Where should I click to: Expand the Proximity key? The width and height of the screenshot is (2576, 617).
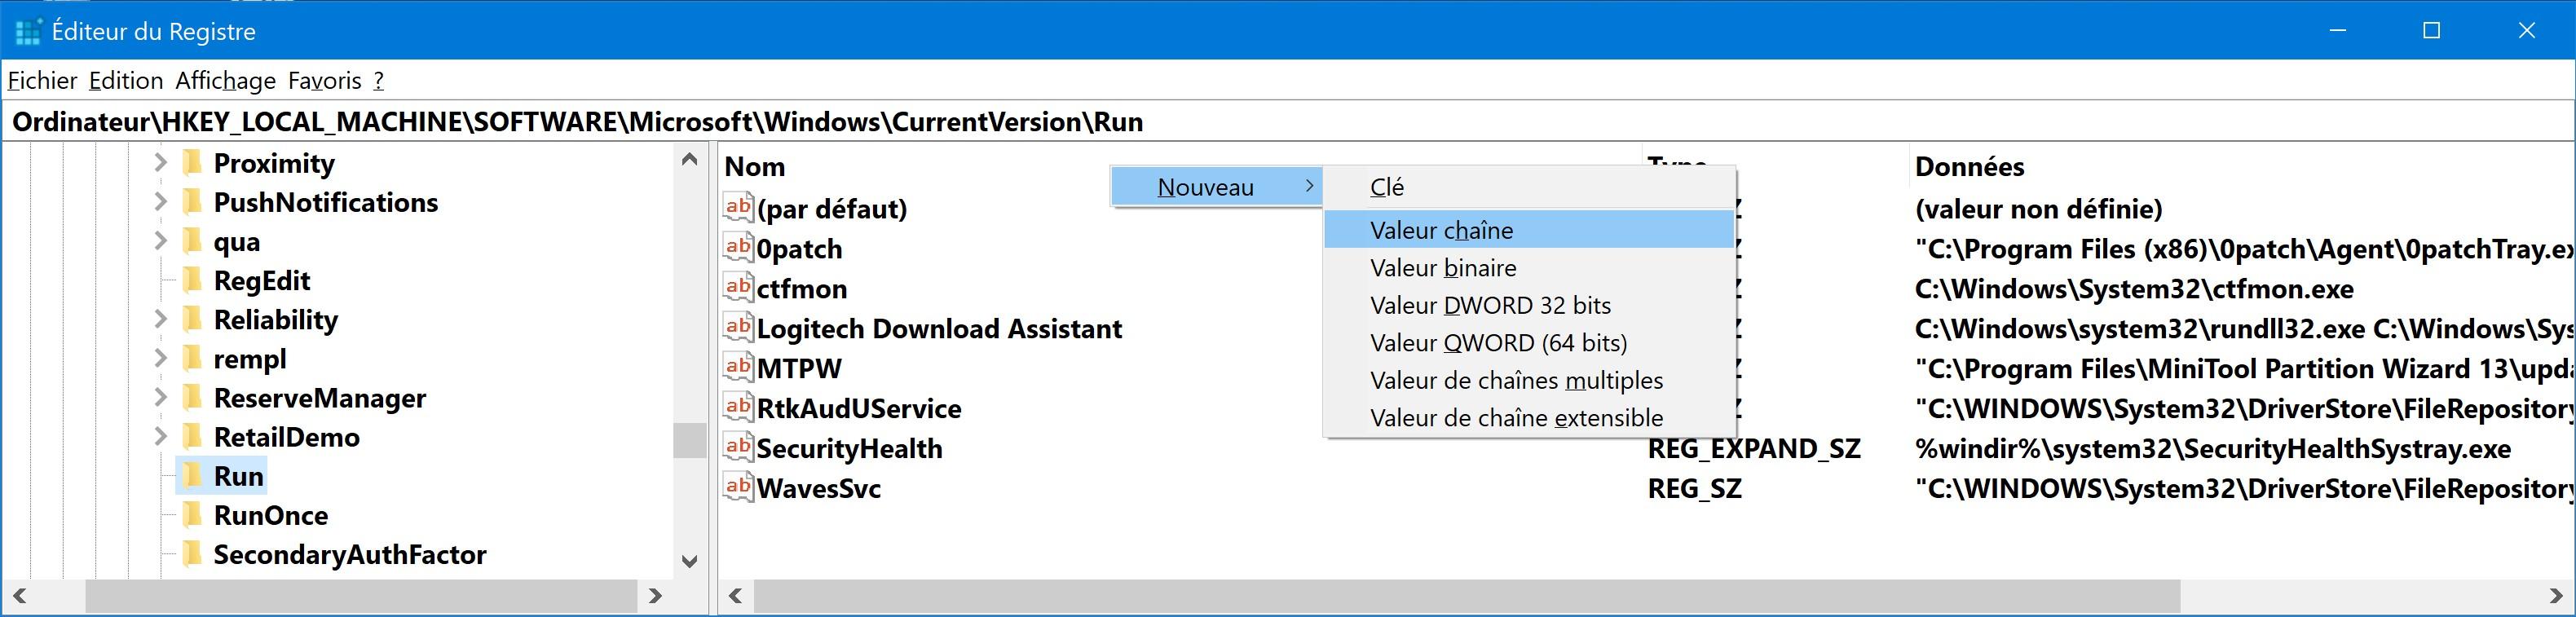(160, 162)
